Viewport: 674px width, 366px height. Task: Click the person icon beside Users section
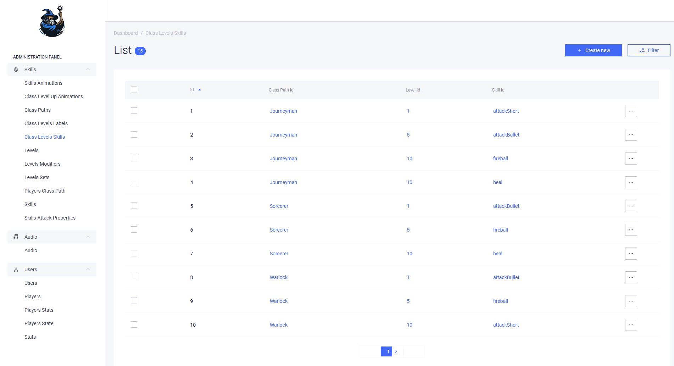[16, 270]
